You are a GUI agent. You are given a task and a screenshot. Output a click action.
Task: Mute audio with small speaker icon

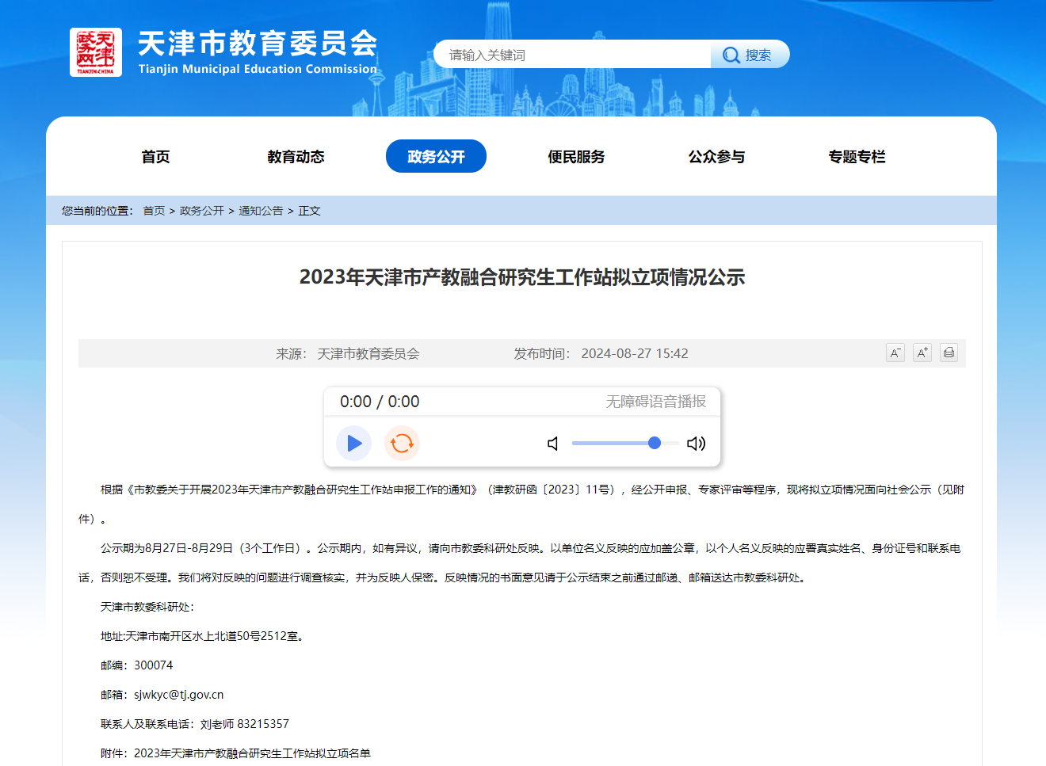click(x=553, y=444)
